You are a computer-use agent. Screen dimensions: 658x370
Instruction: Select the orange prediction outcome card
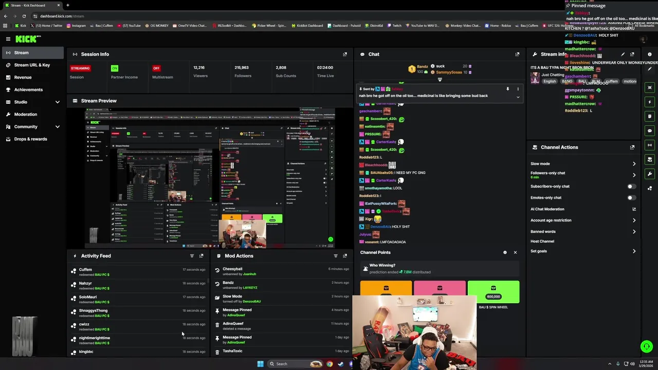pyautogui.click(x=386, y=288)
